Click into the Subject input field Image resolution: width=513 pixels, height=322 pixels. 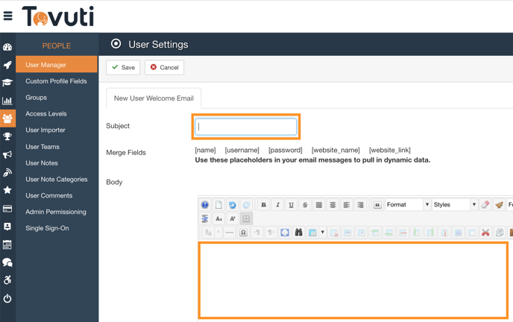[246, 127]
